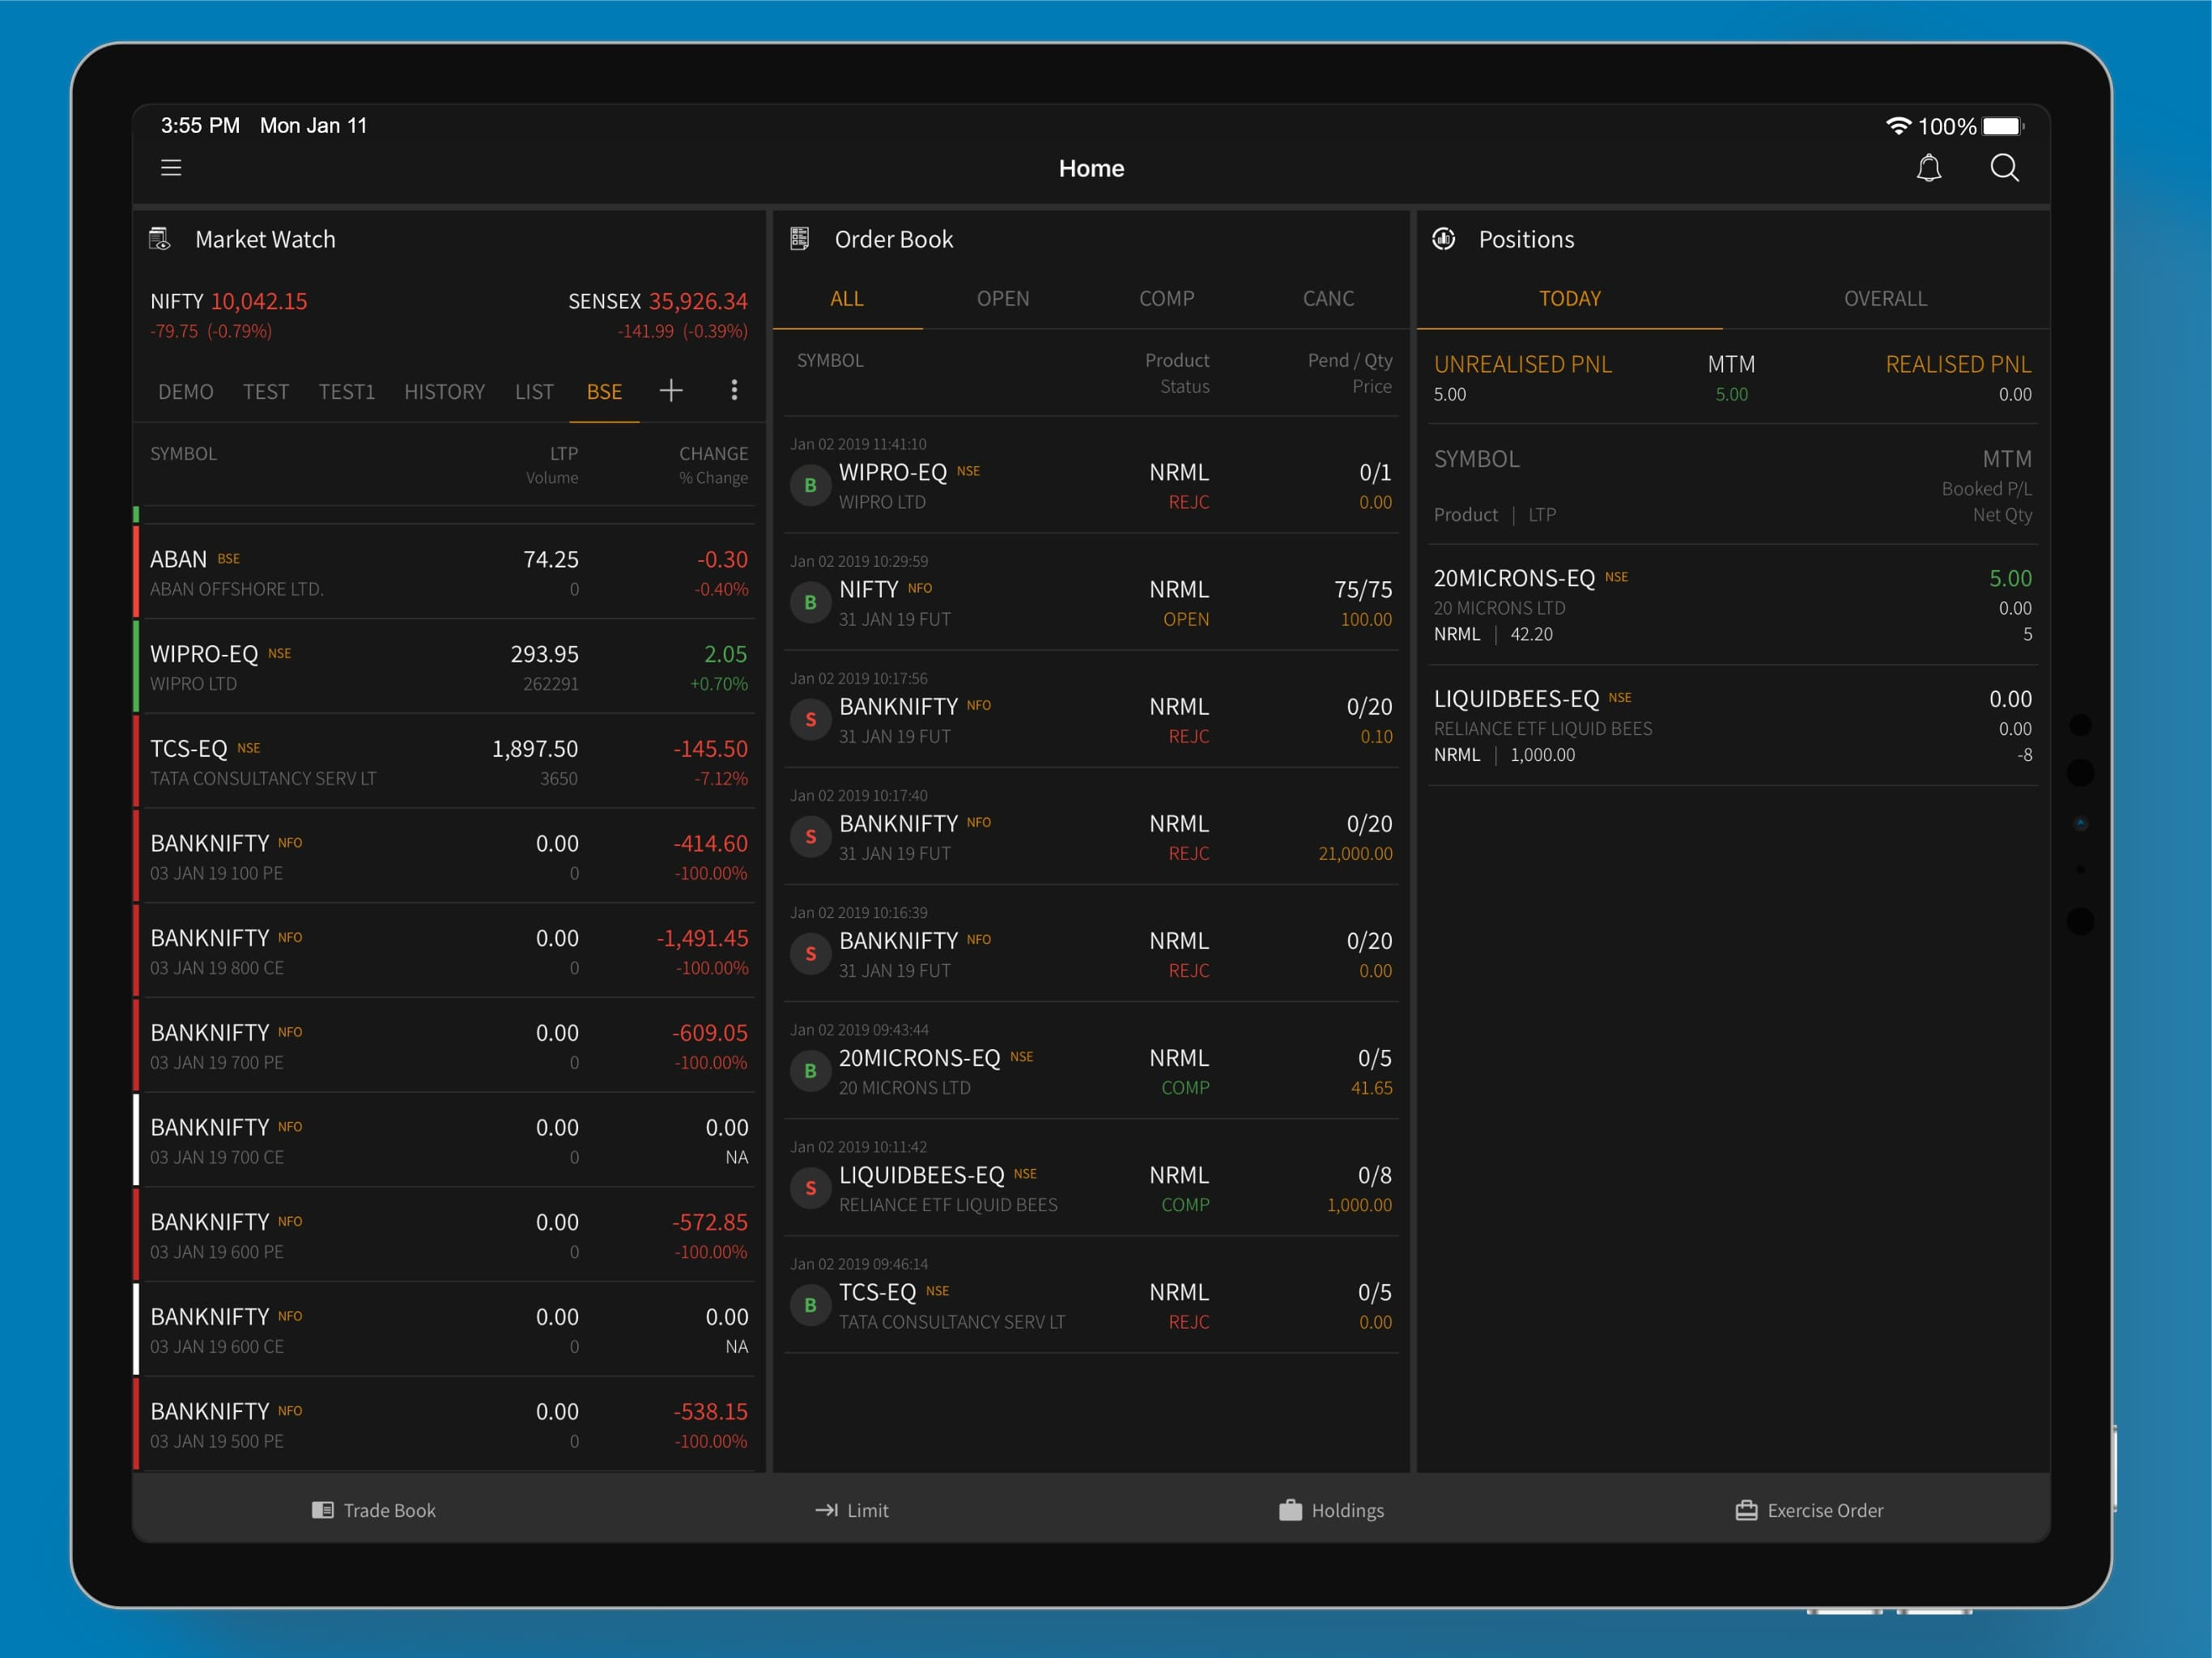Screen dimensions: 2212x1658
Task: Switch to the OPEN orders filter
Action: point(1003,298)
